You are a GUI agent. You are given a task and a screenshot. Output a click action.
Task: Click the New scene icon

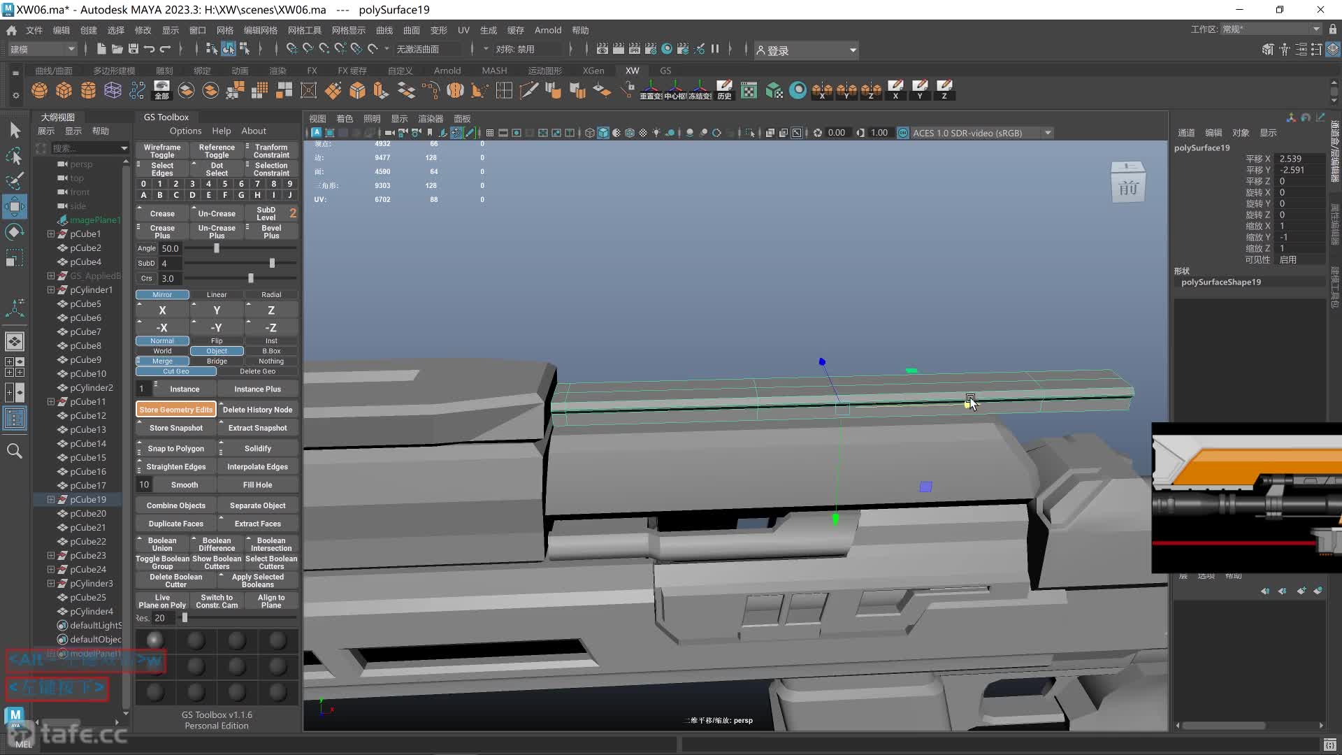point(101,49)
